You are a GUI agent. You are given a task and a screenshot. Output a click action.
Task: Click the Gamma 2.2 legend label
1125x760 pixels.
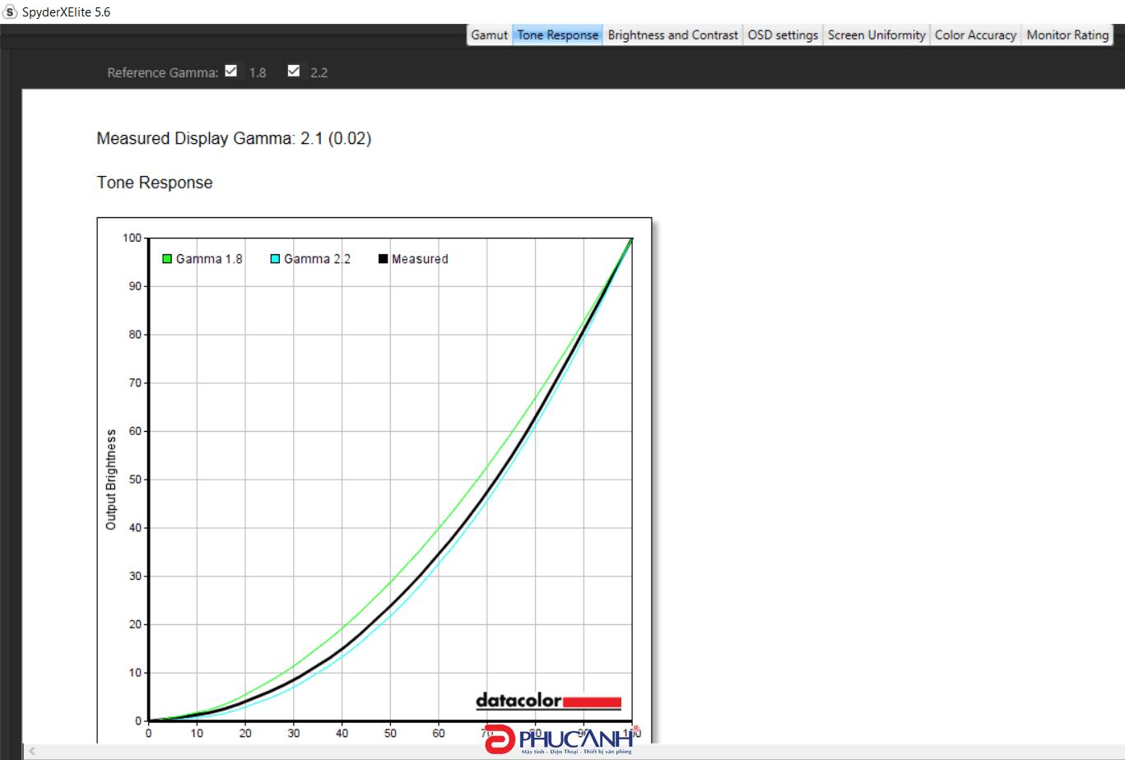317,259
